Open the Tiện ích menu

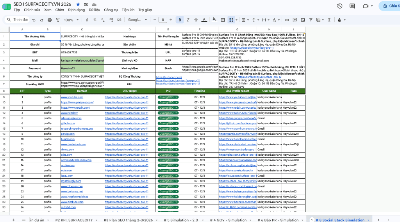tap(128, 10)
